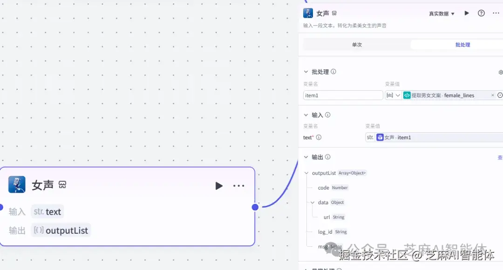503x270 pixels.
Task: Click the info icon beside text variable
Action: 319,137
